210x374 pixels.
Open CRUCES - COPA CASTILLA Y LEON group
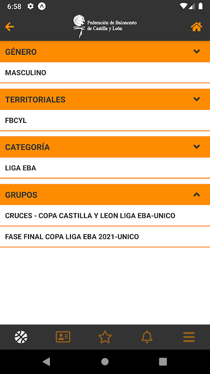tap(105, 216)
